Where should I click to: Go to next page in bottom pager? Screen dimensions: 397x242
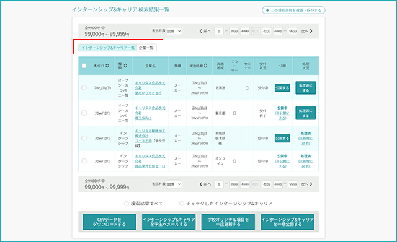tap(306, 184)
